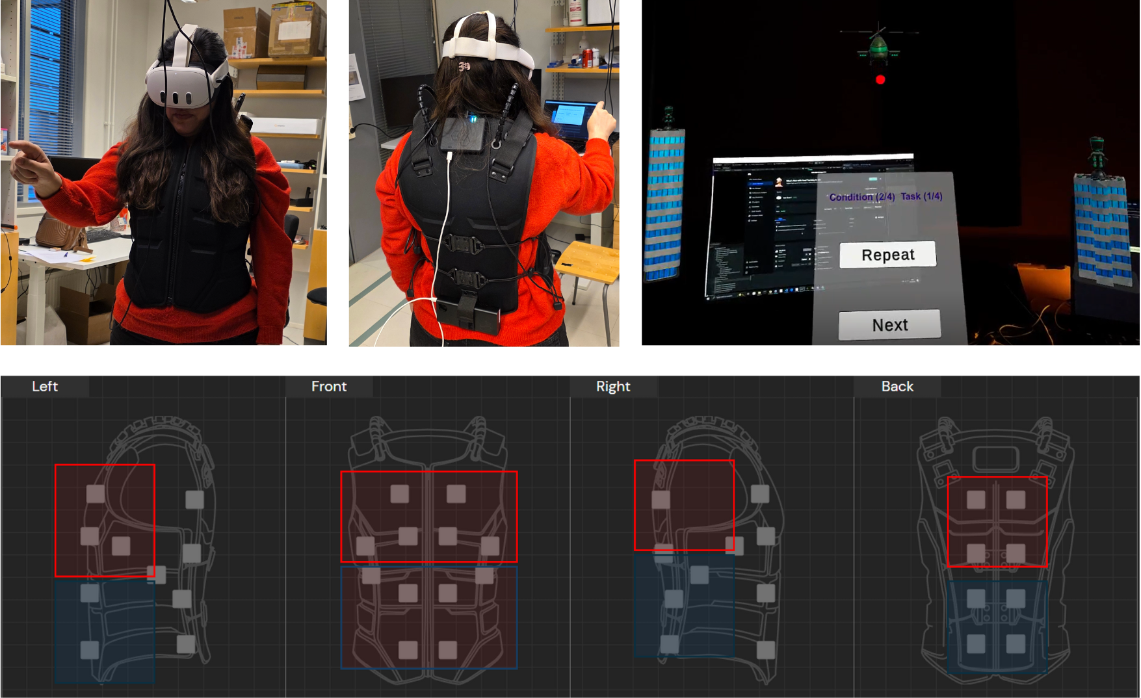This screenshot has width=1141, height=698.
Task: Click the red dot below the helicopter
Action: pyautogui.click(x=880, y=80)
